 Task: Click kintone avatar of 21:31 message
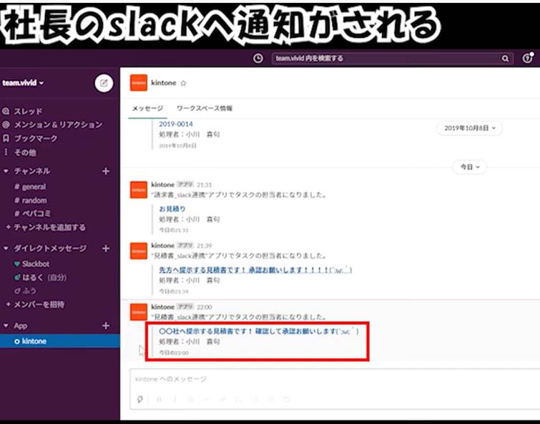click(x=139, y=190)
